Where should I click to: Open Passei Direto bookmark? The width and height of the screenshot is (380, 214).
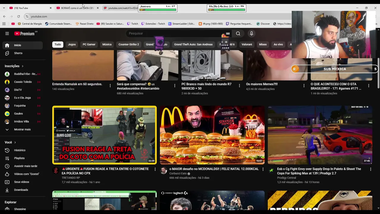pos(84,24)
